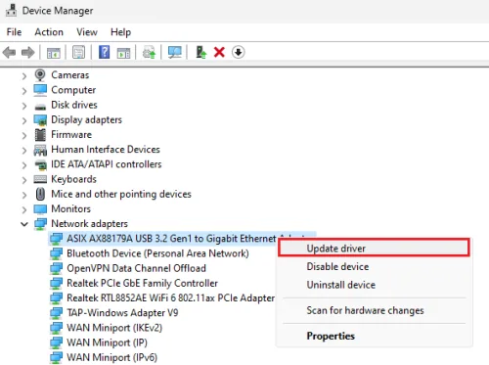Click the Firmware chip icon
This screenshot has height=365, width=489.
tap(40, 135)
